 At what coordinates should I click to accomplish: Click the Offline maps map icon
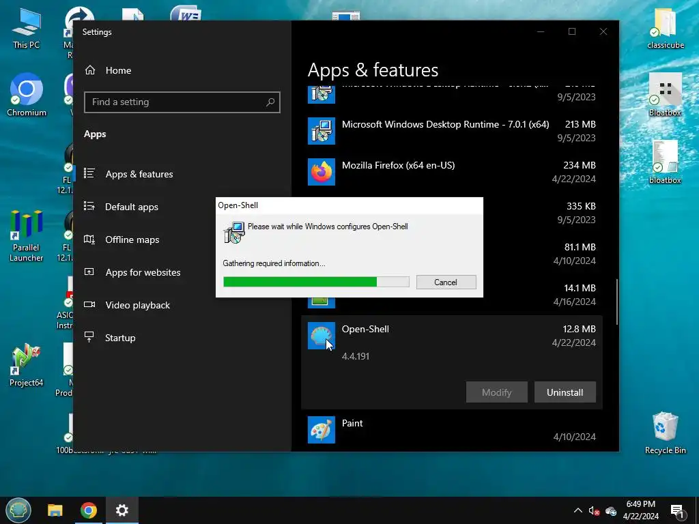coord(89,239)
